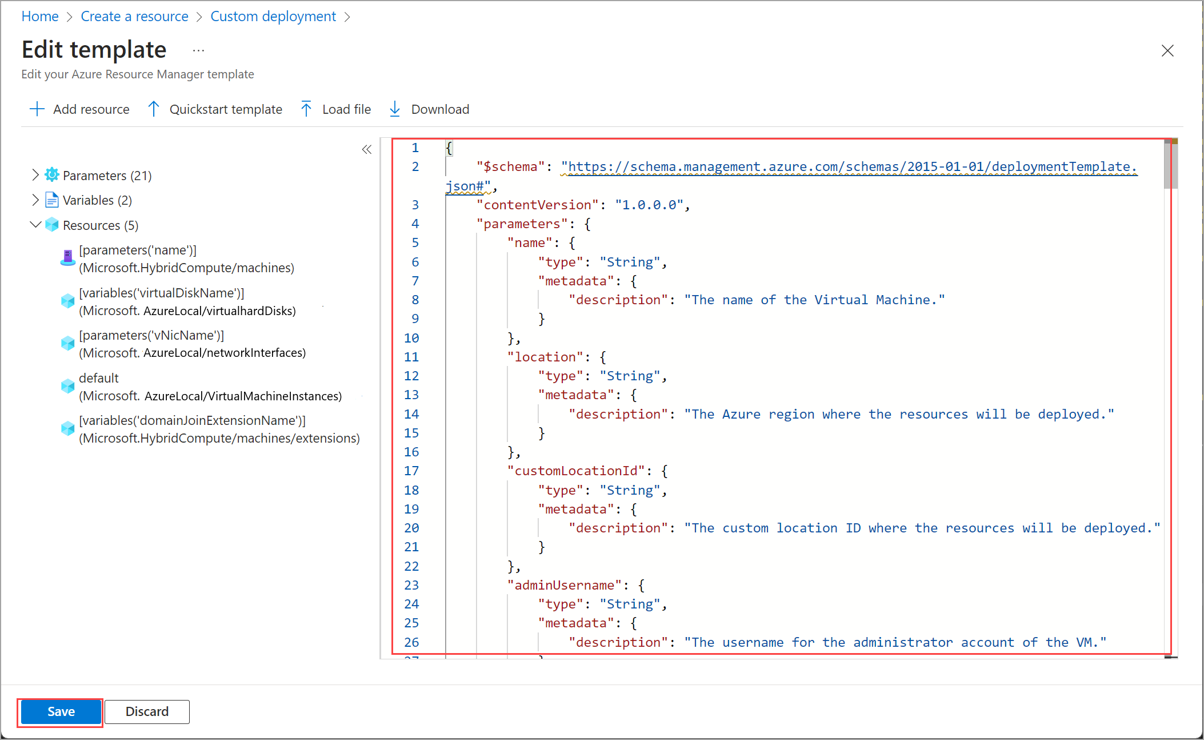This screenshot has width=1204, height=740.
Task: Click the gear icon next to Parameters
Action: (52, 174)
